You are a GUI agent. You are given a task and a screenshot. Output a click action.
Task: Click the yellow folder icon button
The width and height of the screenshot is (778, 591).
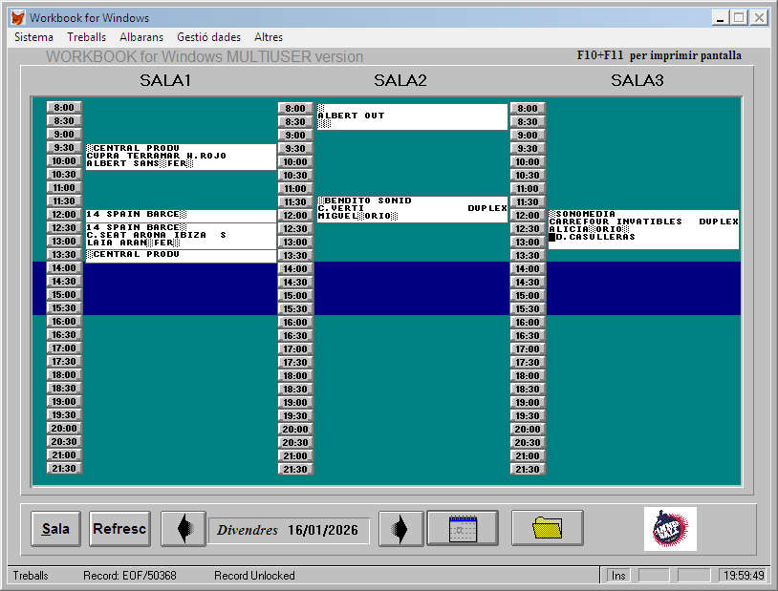pos(548,528)
